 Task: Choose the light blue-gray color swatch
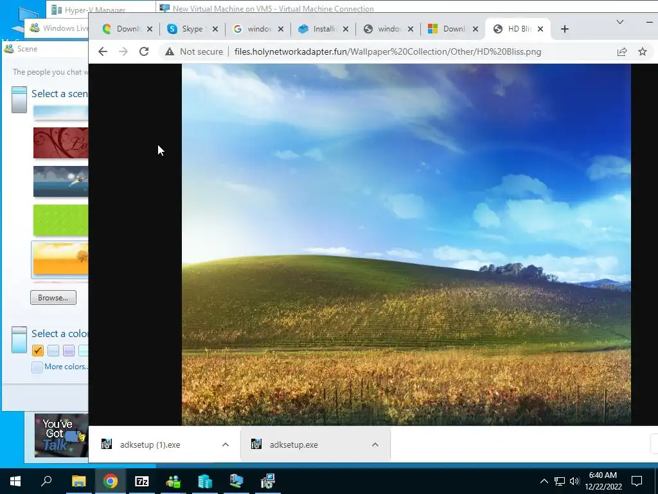point(53,351)
